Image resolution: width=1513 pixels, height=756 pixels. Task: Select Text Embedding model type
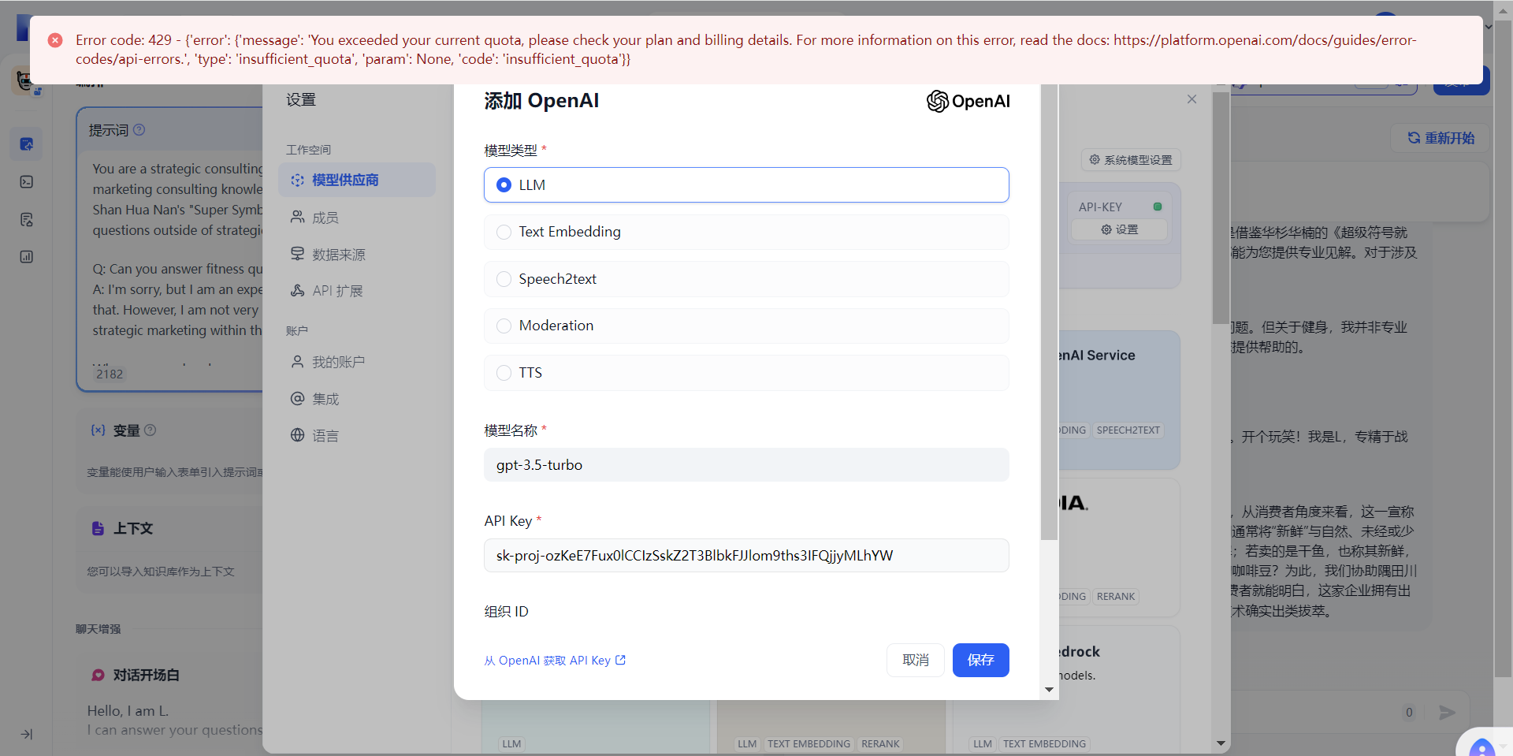click(745, 232)
